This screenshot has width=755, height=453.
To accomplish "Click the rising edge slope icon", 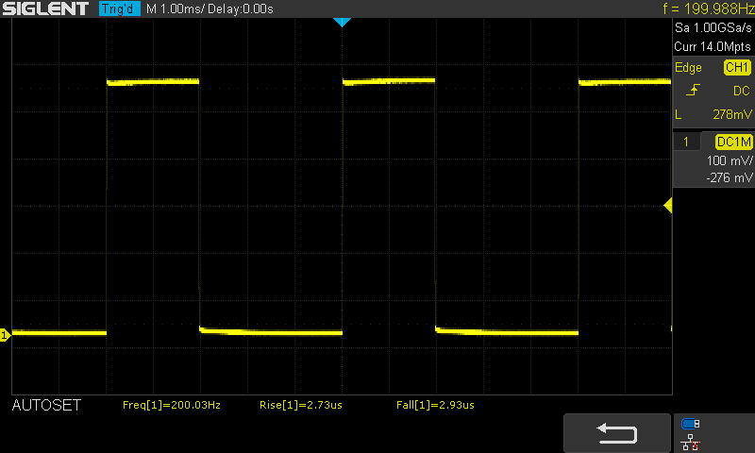I will 693,90.
